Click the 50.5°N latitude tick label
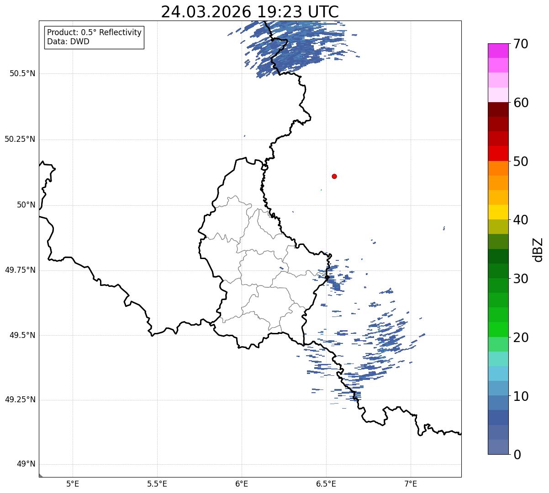Screen dimensions: 549x493 (x=22, y=74)
